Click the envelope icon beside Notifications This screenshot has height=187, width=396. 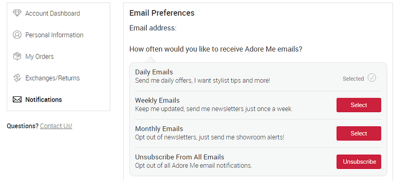(x=17, y=99)
